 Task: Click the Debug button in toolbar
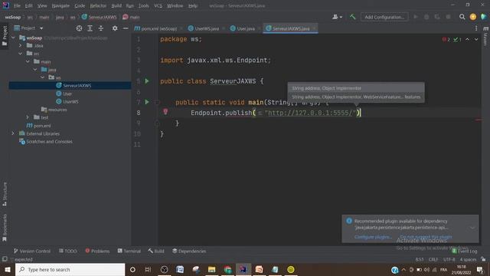pos(426,17)
